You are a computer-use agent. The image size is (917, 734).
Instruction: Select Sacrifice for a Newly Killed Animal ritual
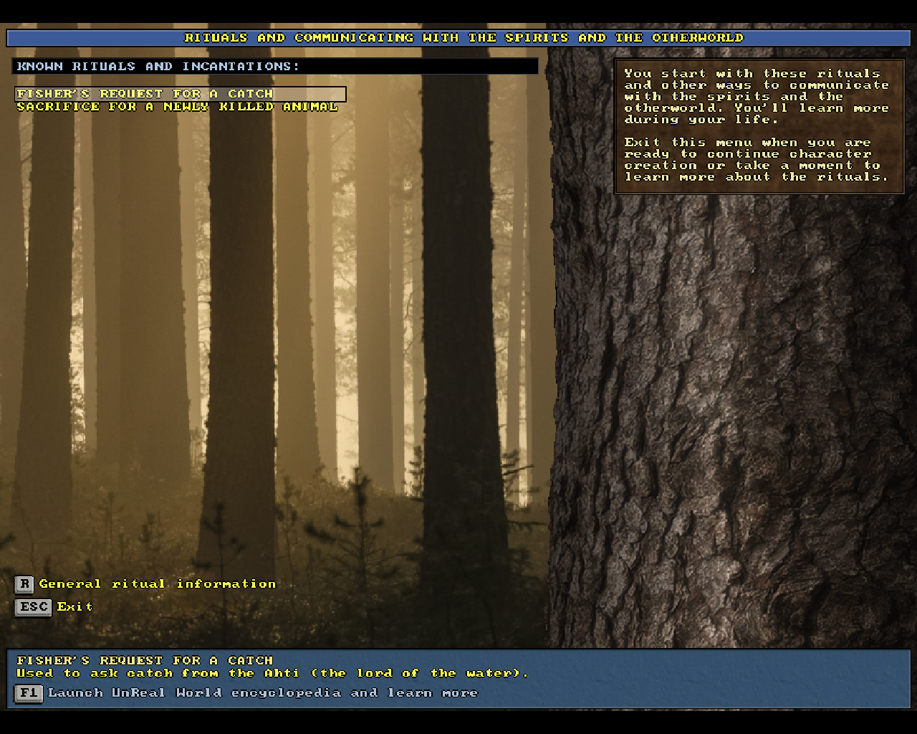pyautogui.click(x=177, y=107)
